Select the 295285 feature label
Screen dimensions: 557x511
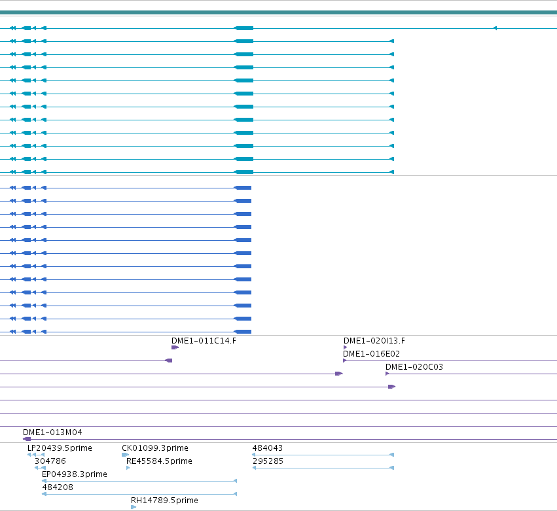(268, 461)
